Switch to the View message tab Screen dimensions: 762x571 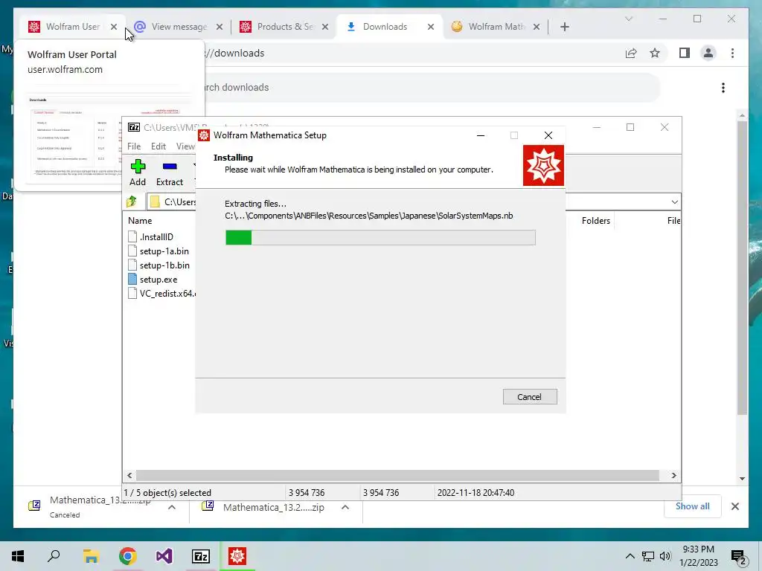tap(179, 27)
